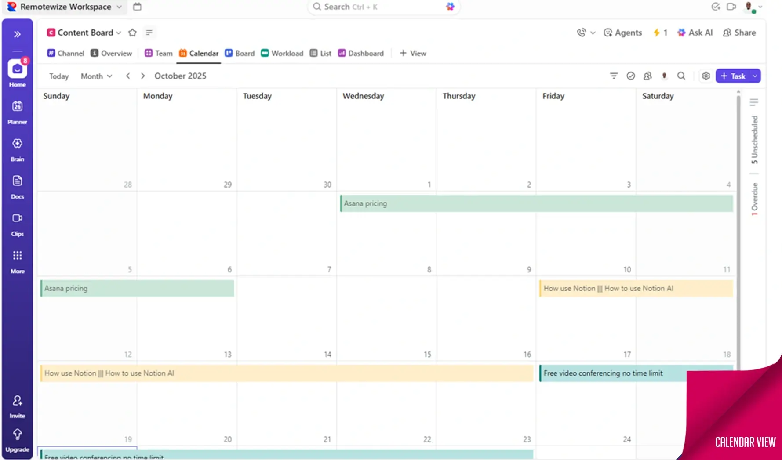
Task: Click the Share button
Action: 739,33
